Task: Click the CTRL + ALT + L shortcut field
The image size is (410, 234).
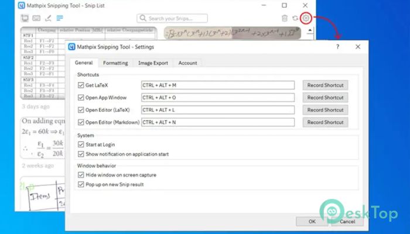Action: point(218,110)
